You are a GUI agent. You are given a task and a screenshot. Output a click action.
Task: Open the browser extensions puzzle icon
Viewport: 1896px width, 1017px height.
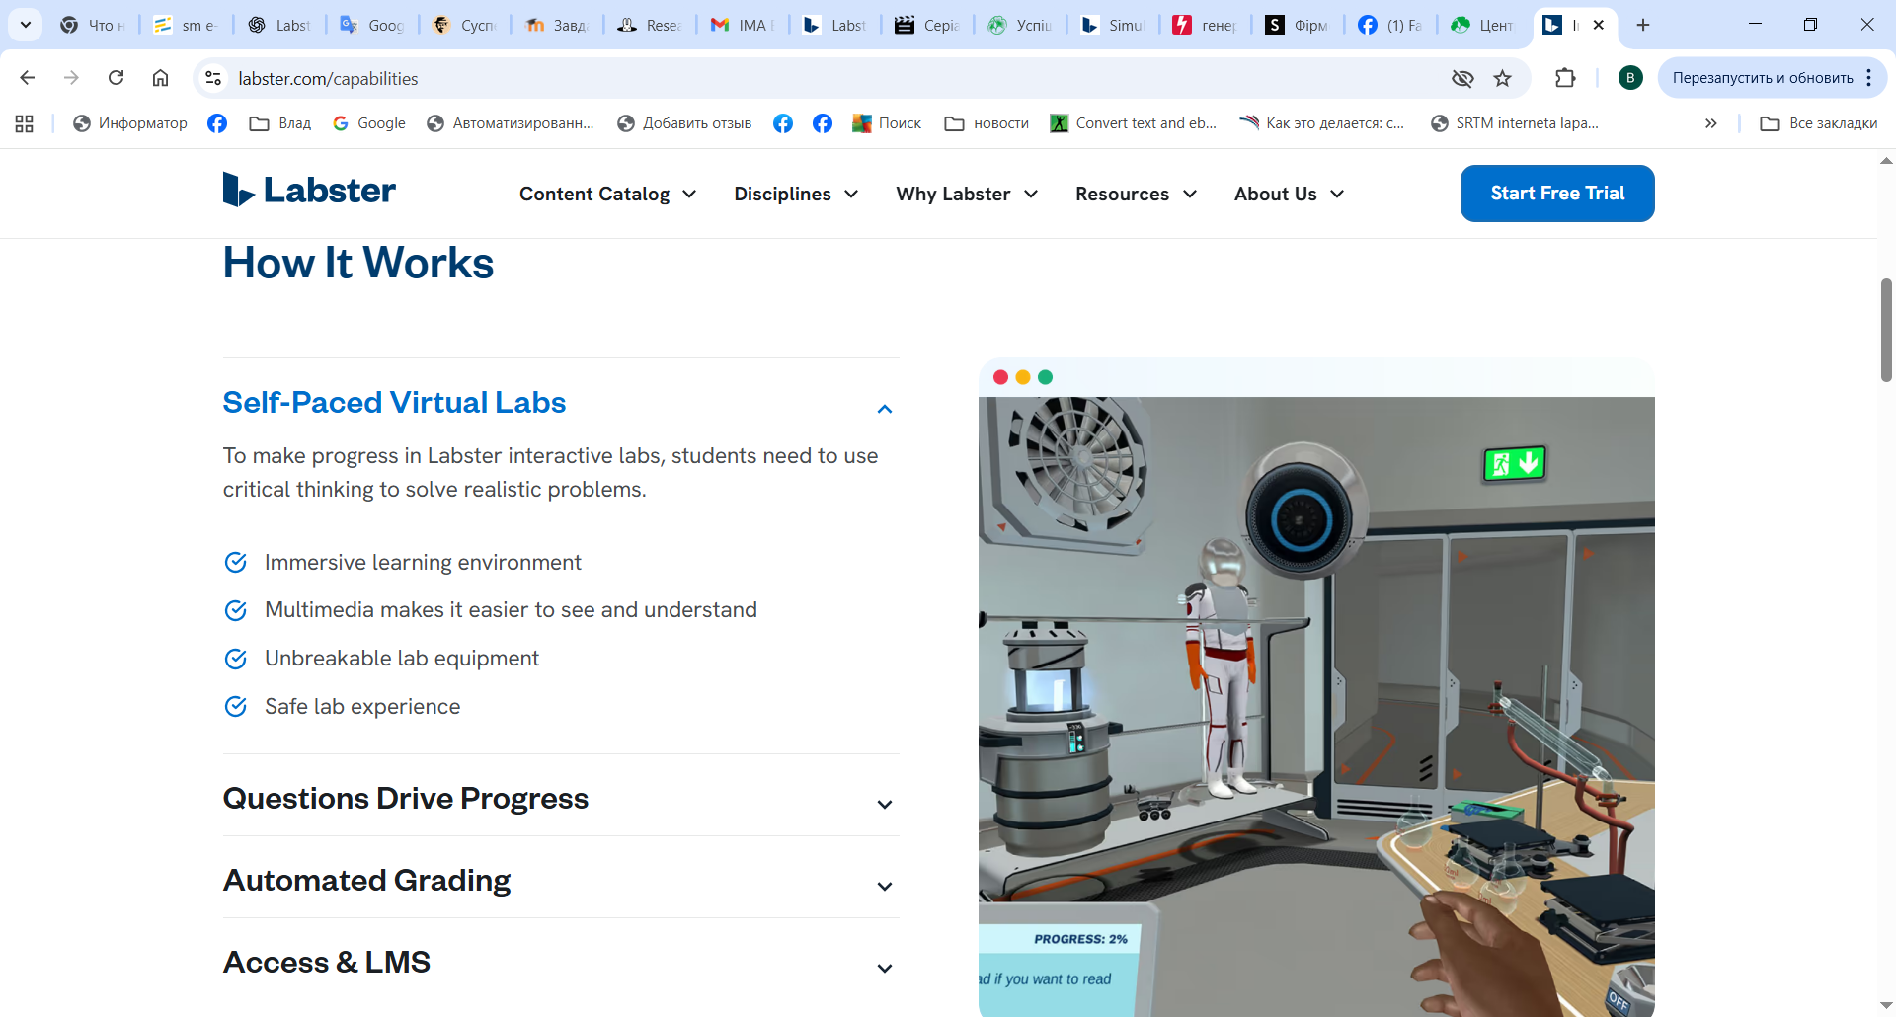[x=1564, y=78]
